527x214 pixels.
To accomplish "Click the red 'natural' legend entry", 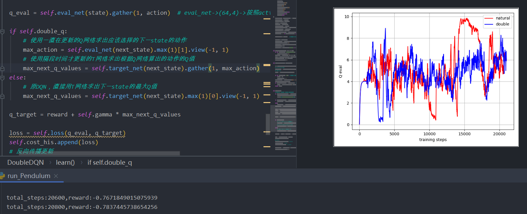I will tap(496, 18).
